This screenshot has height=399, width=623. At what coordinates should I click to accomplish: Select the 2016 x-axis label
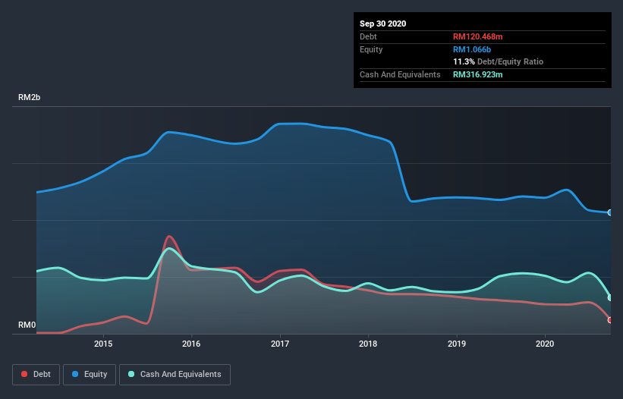pyautogui.click(x=191, y=344)
